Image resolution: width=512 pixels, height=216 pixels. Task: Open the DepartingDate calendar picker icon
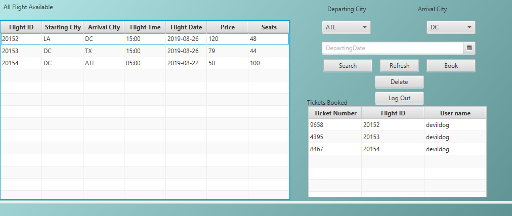pos(469,48)
